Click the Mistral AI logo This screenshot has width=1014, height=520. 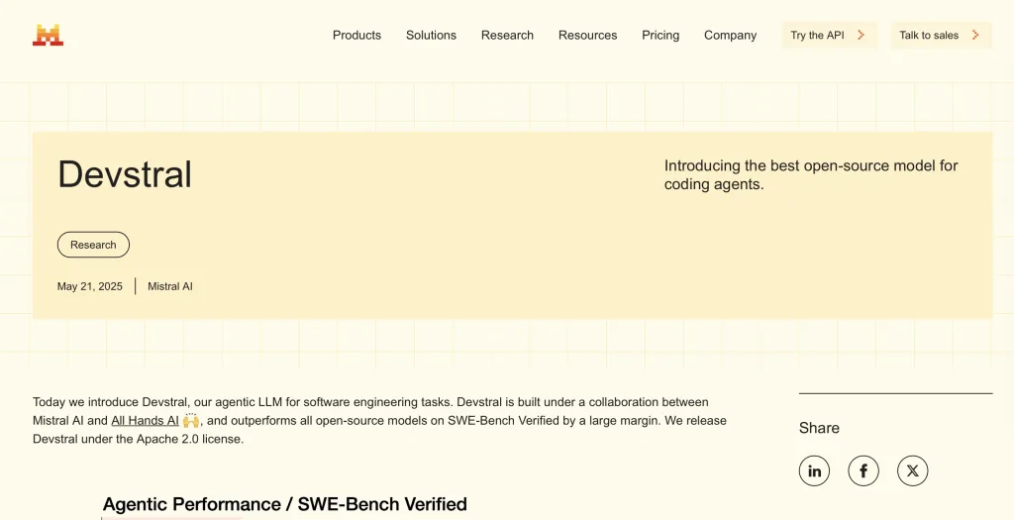[48, 35]
